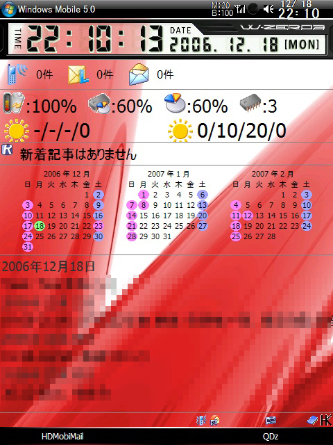Tap the sun weather icon beside -/-/-/0
The height and width of the screenshot is (445, 333).
click(x=17, y=130)
